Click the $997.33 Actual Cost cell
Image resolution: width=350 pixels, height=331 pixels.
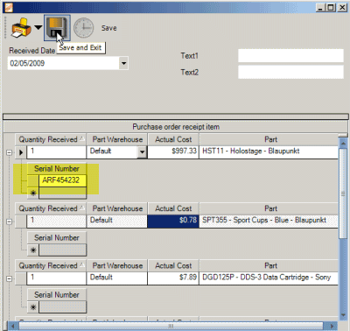tap(173, 152)
